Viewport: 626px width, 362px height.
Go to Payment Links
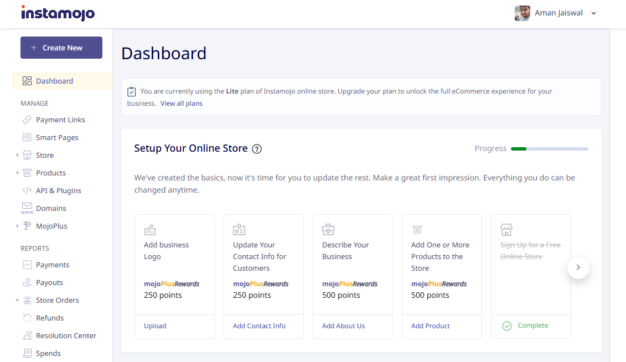click(60, 120)
